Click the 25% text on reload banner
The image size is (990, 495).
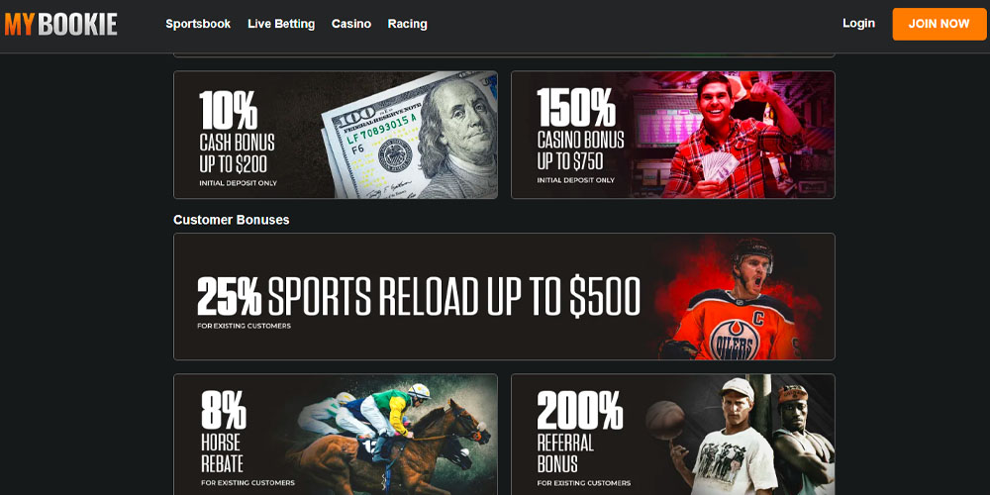click(x=230, y=296)
